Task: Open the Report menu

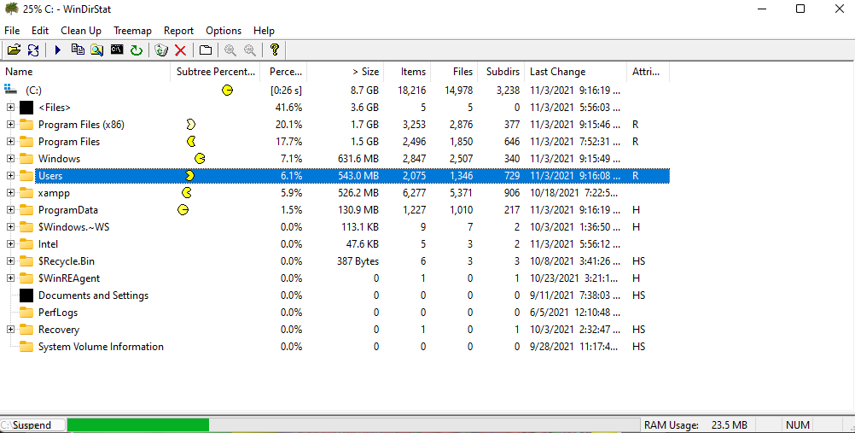Action: (x=179, y=31)
